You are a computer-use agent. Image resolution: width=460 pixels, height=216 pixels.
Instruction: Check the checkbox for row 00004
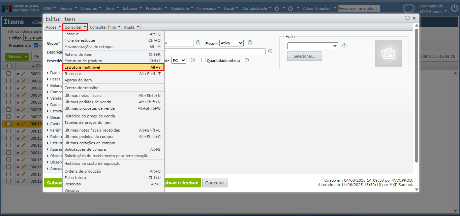(9, 95)
